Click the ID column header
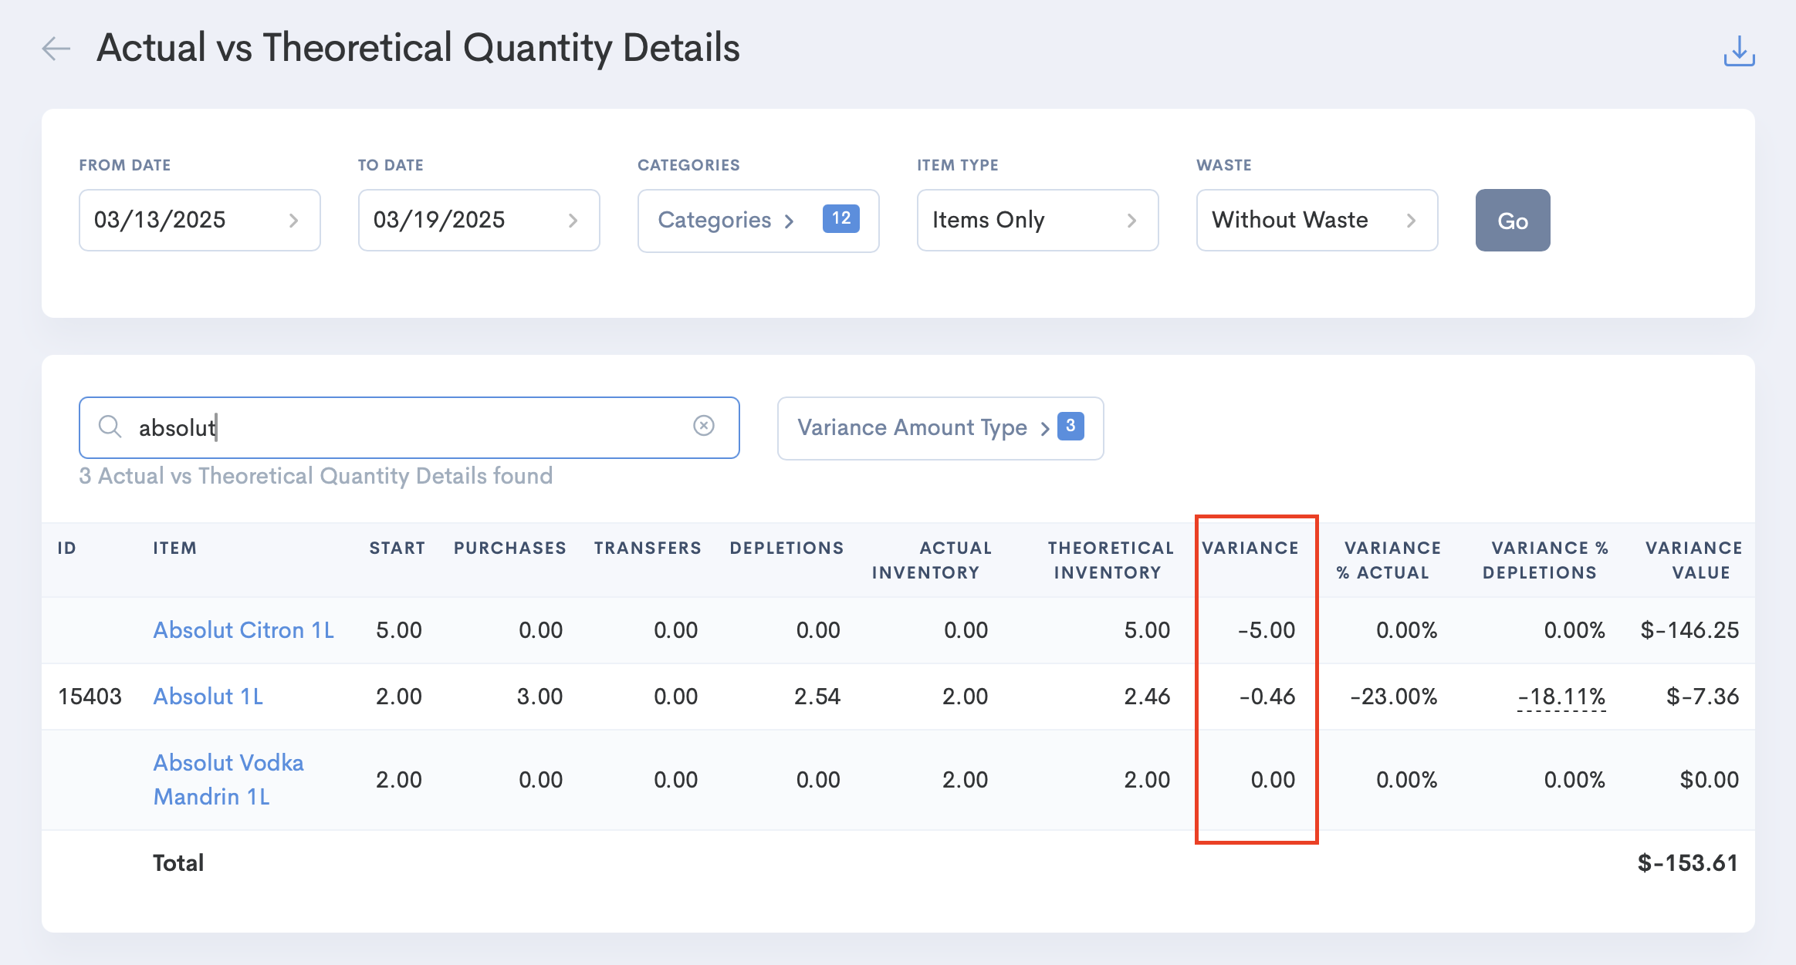Image resolution: width=1796 pixels, height=965 pixels. tap(66, 548)
